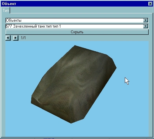The image size is (154, 139).
Task: Click the left-pointing triangle navigation button
Action: 8,38
